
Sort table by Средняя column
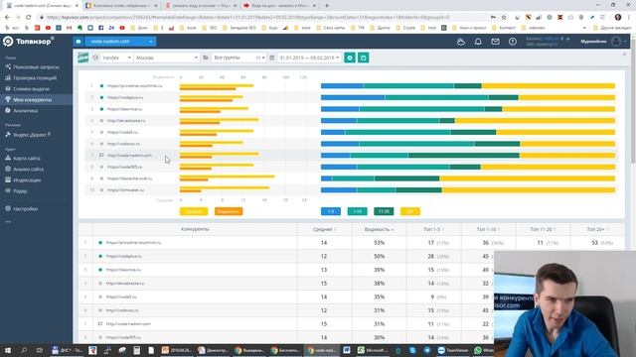324,229
